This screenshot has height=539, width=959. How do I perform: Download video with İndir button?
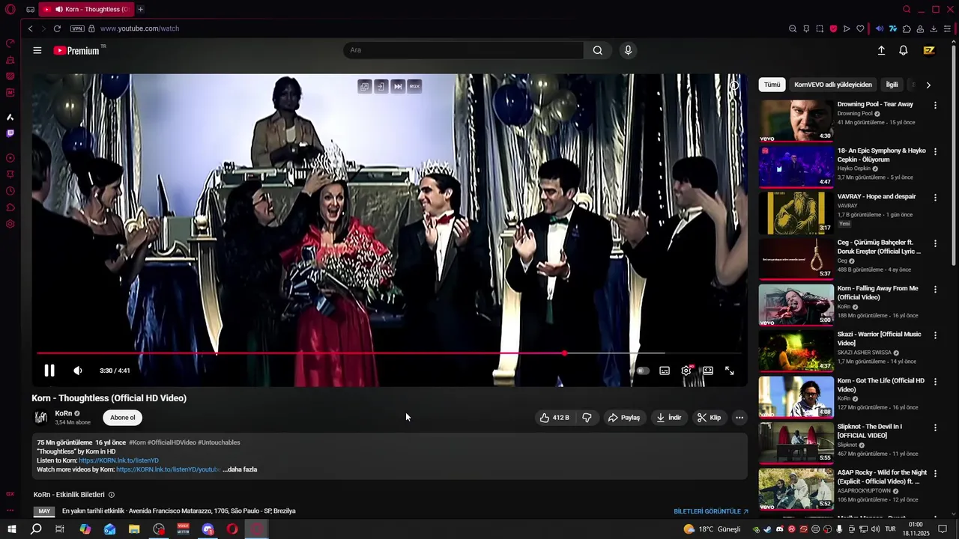point(668,418)
